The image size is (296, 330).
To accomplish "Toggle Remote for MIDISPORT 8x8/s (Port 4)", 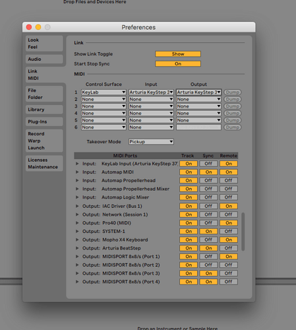I will tap(229, 282).
